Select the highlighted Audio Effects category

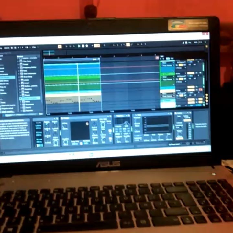[x=7, y=78]
